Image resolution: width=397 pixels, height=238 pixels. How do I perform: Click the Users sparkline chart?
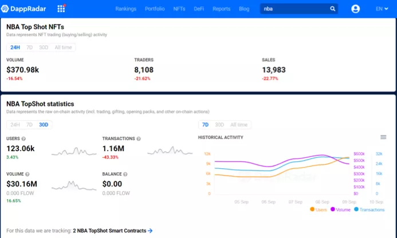click(x=74, y=152)
